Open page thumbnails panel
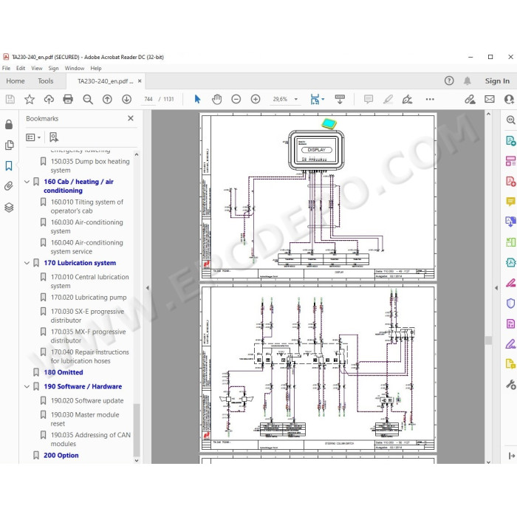Image resolution: width=517 pixels, height=517 pixels. (9, 145)
